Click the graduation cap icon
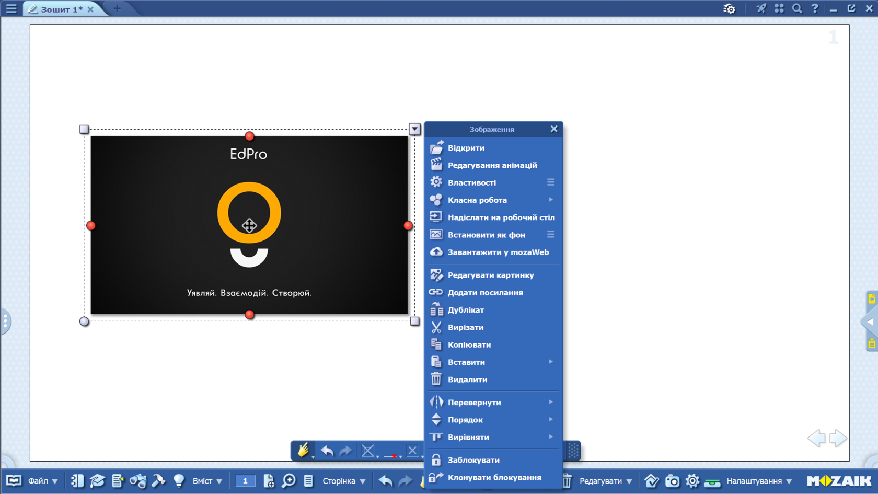This screenshot has width=878, height=494. point(97,481)
